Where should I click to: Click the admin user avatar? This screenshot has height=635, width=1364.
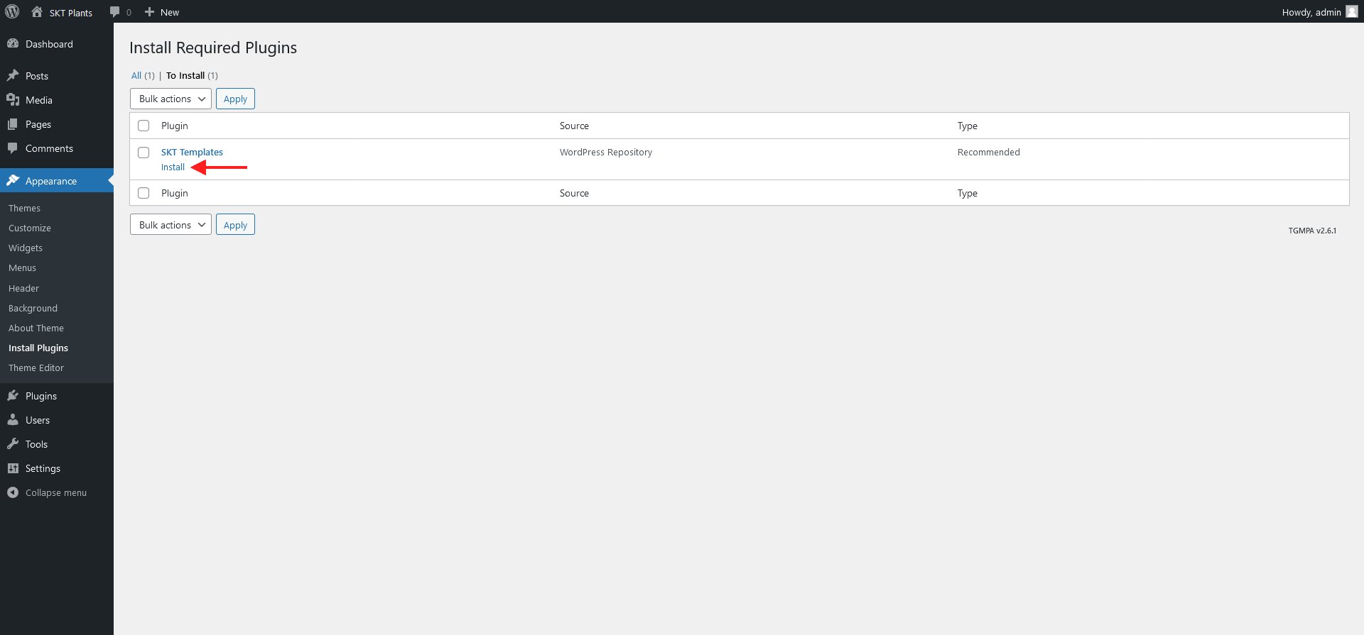point(1351,12)
